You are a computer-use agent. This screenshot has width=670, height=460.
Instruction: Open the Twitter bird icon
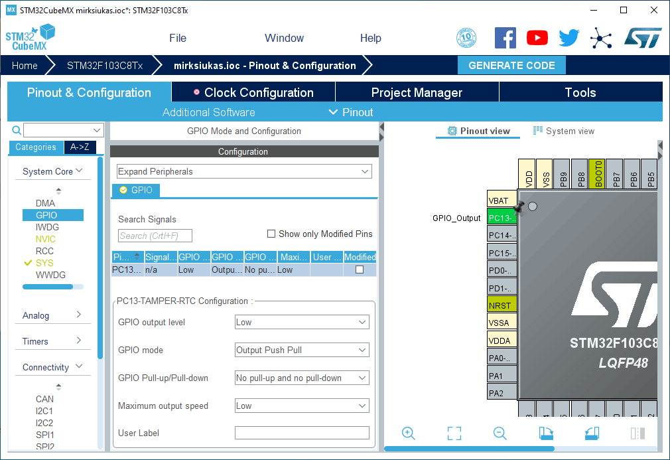(x=569, y=38)
